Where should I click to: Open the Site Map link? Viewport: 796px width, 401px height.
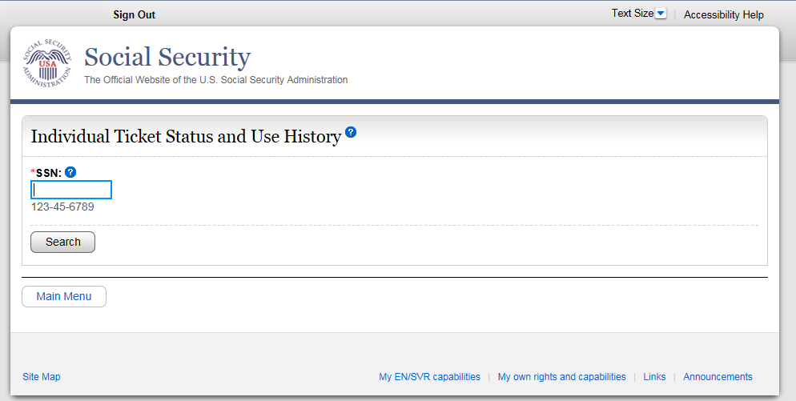(42, 377)
